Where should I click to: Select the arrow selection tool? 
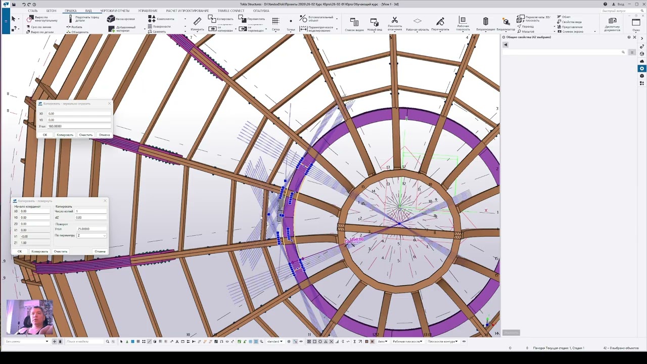point(14,19)
